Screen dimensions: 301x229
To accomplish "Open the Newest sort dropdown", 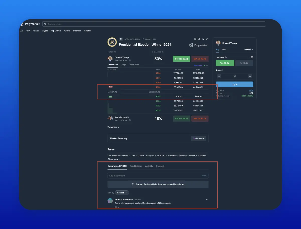I will [122, 193].
